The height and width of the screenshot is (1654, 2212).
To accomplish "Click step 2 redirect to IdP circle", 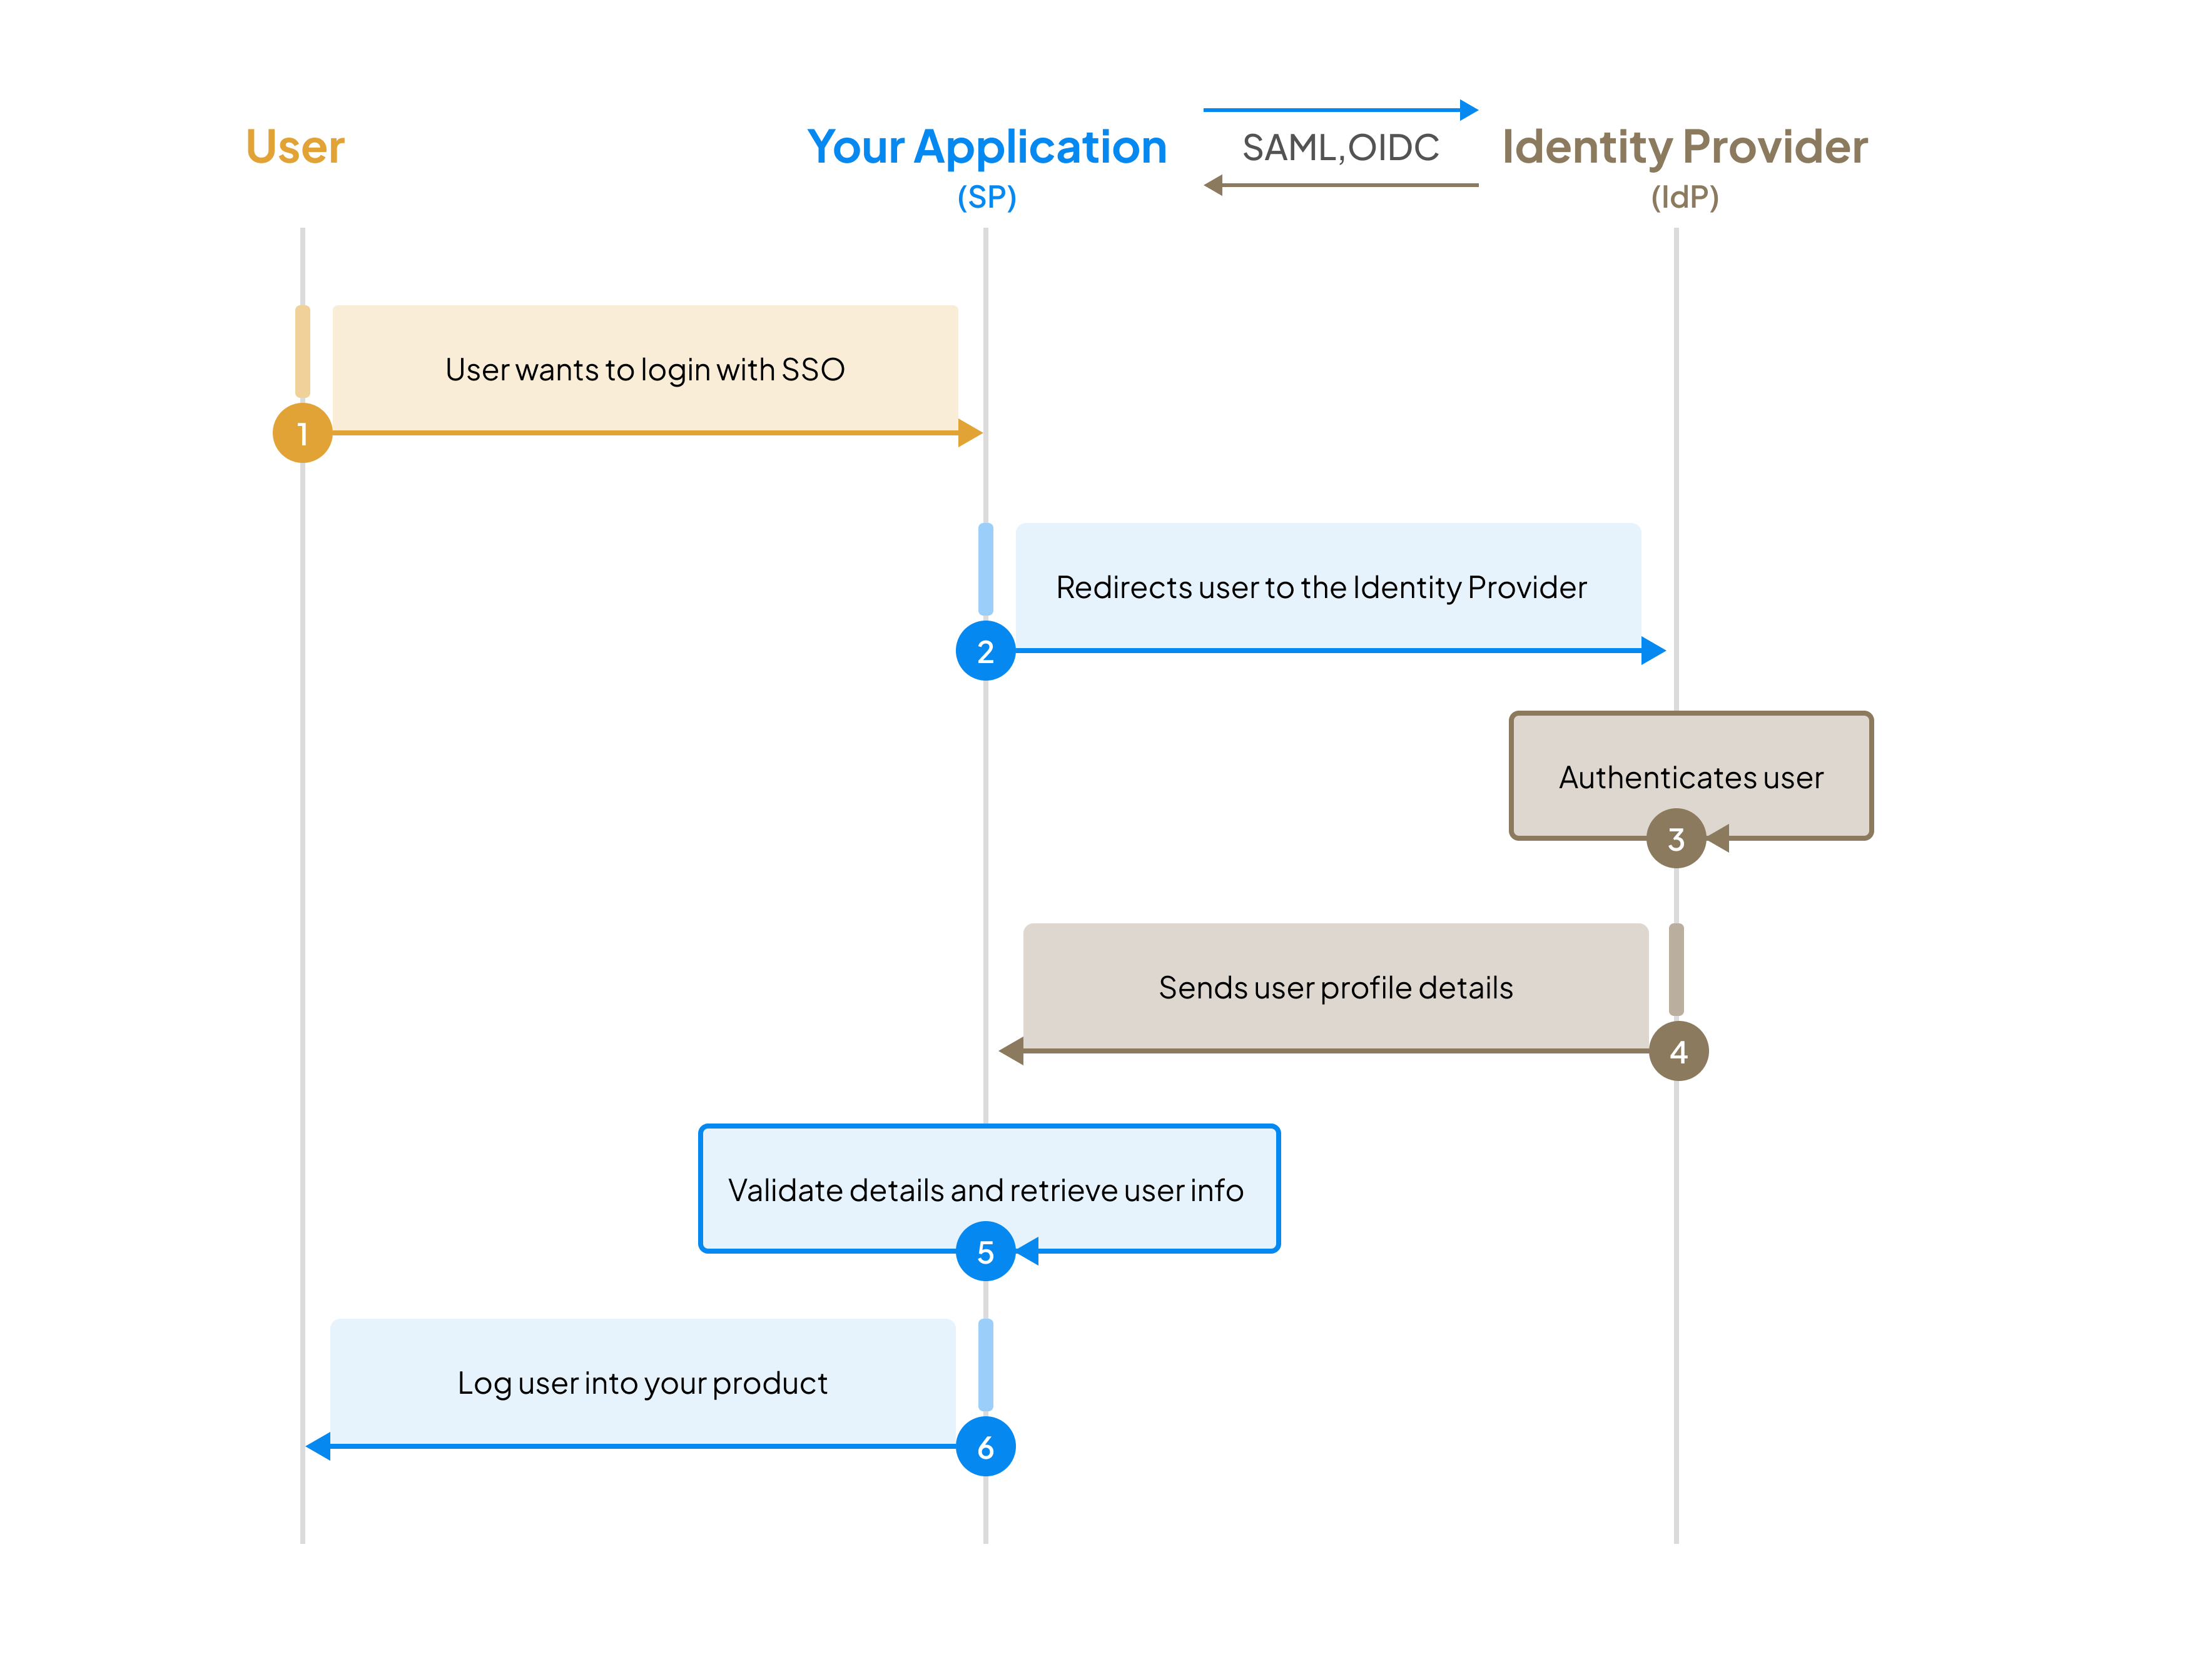I will click(x=983, y=650).
